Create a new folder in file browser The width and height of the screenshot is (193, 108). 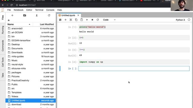(x=25, y=15)
